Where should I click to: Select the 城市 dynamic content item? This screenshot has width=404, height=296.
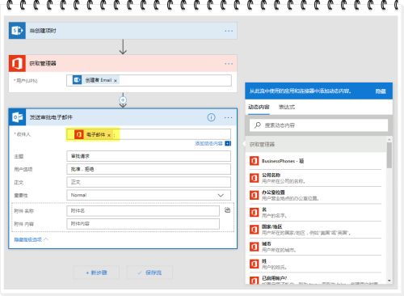[x=316, y=247]
